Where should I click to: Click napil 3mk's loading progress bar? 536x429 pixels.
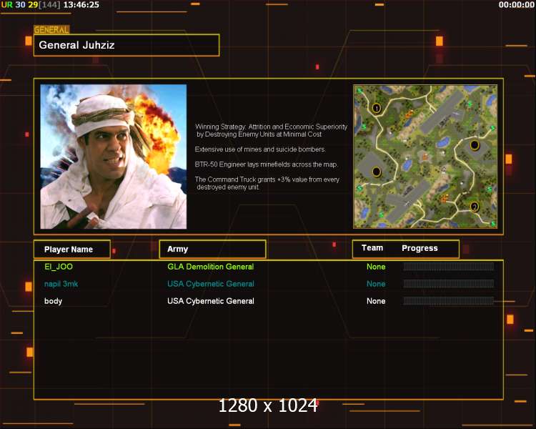click(449, 284)
